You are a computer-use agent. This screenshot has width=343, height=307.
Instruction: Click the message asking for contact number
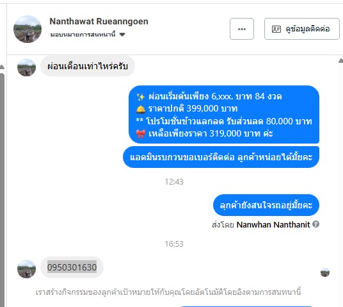pyautogui.click(x=221, y=157)
